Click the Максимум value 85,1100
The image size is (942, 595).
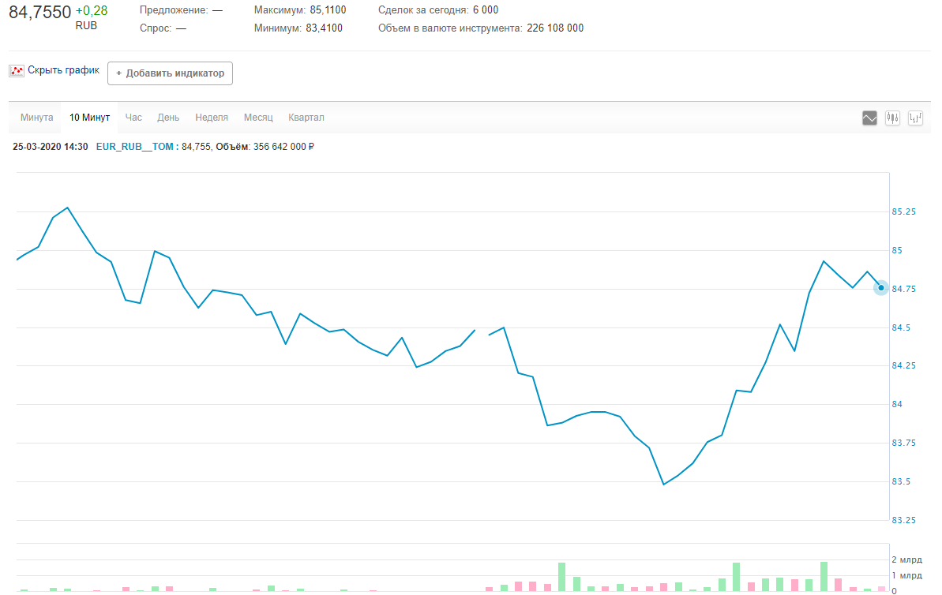[328, 10]
